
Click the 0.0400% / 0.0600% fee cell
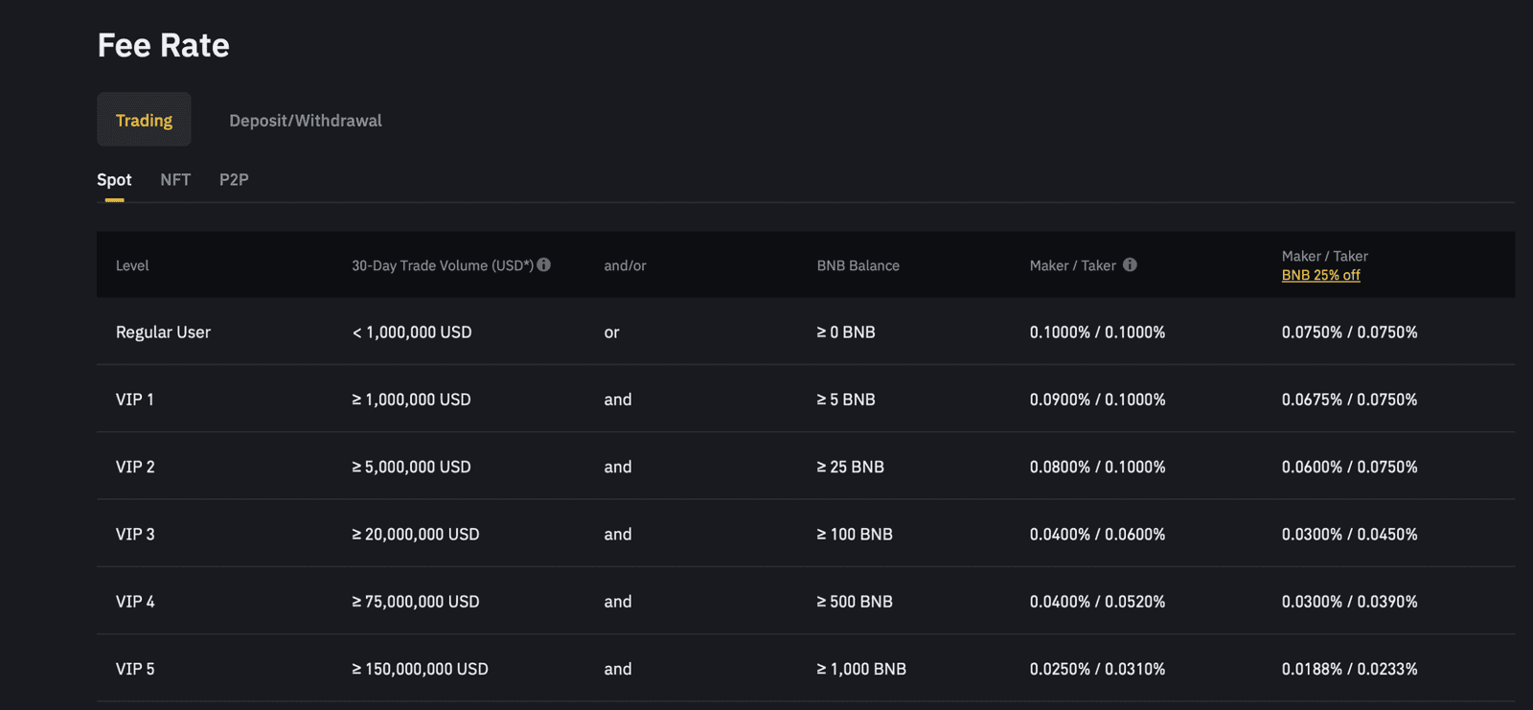coord(1098,534)
